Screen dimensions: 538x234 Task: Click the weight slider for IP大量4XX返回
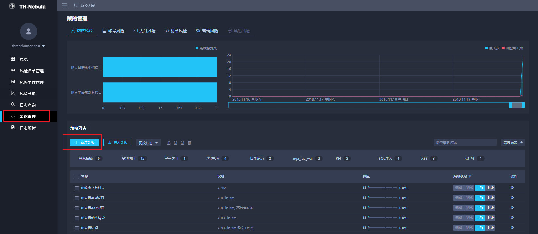click(383, 208)
